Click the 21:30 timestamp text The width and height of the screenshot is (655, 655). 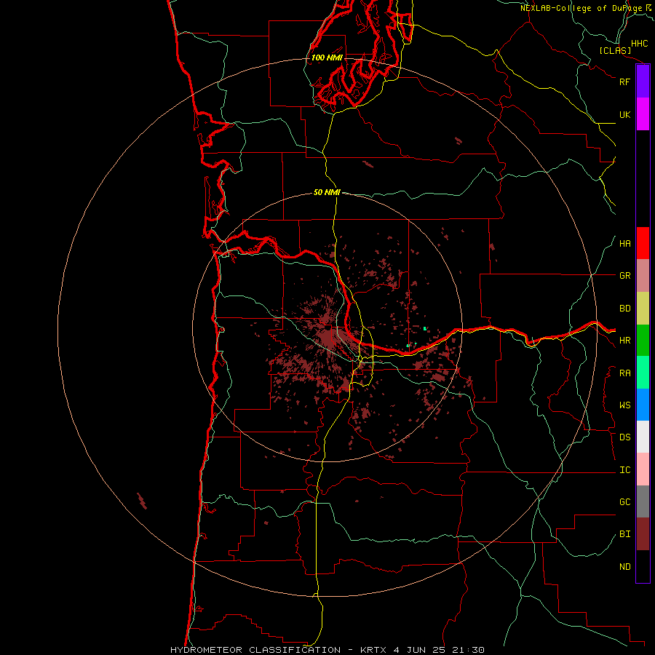[470, 650]
